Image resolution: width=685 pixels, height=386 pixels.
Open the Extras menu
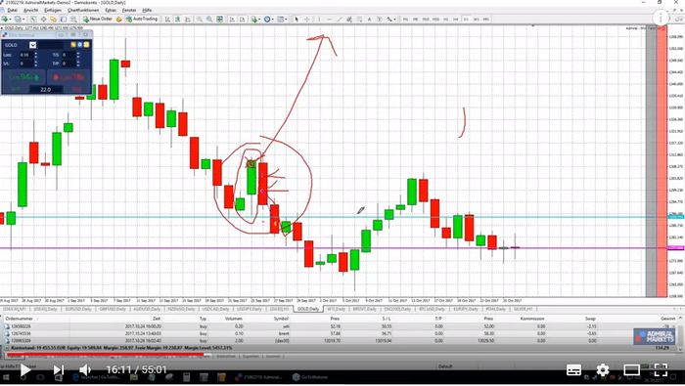pyautogui.click(x=111, y=10)
